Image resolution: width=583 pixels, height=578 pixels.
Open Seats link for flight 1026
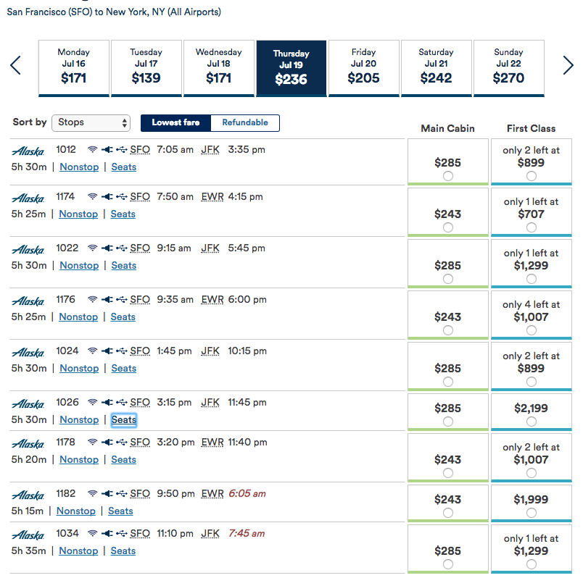(x=124, y=420)
